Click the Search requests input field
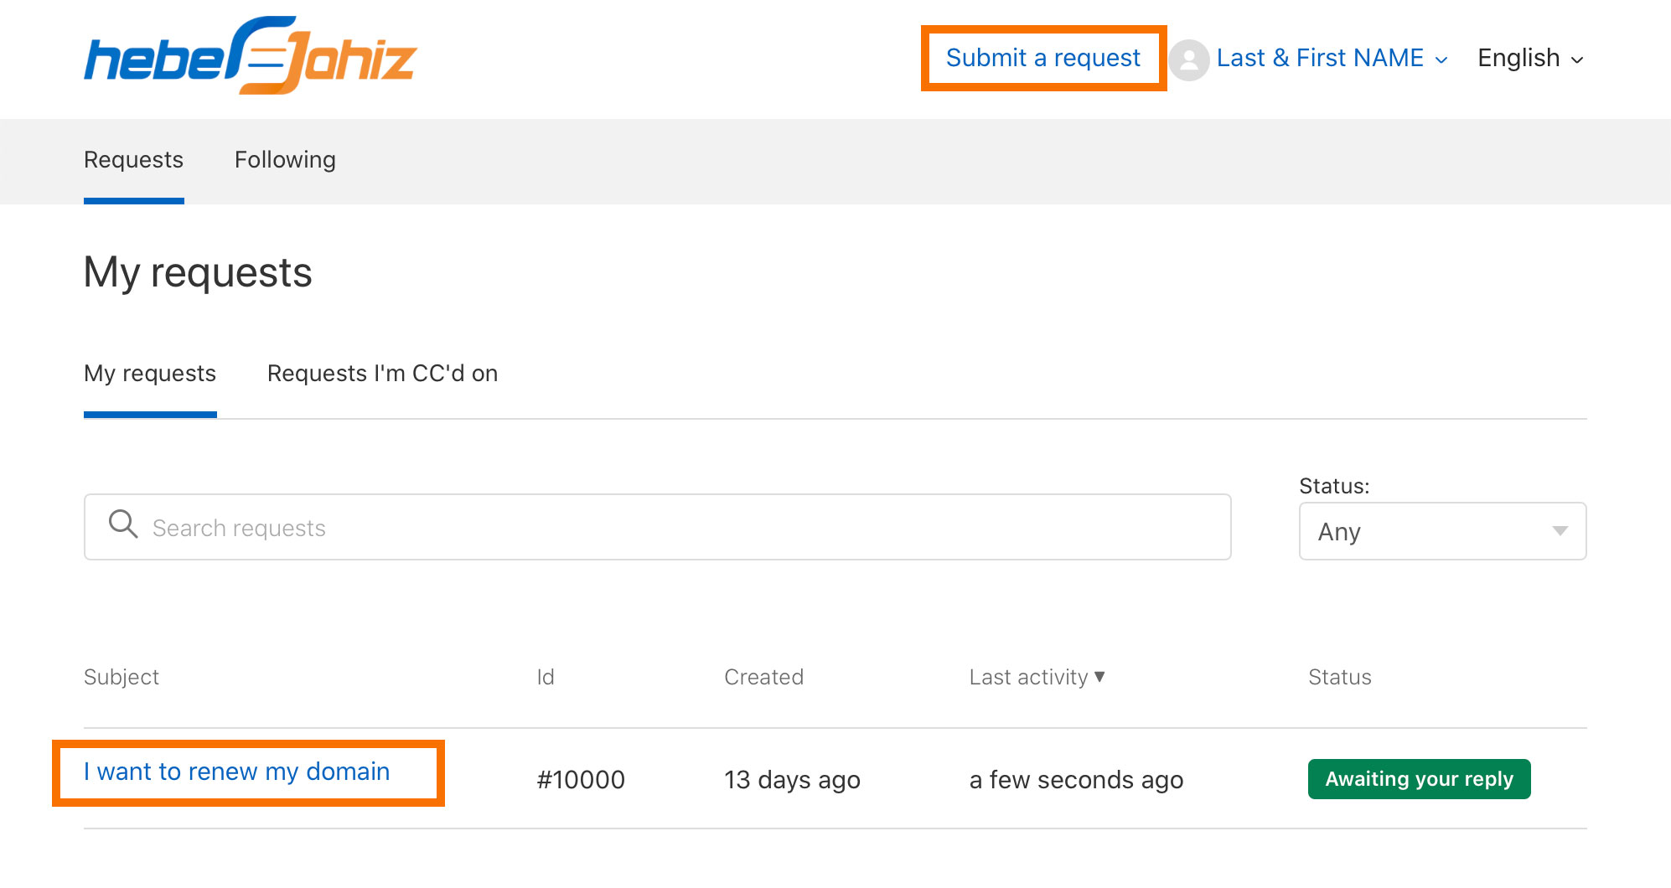 (658, 527)
